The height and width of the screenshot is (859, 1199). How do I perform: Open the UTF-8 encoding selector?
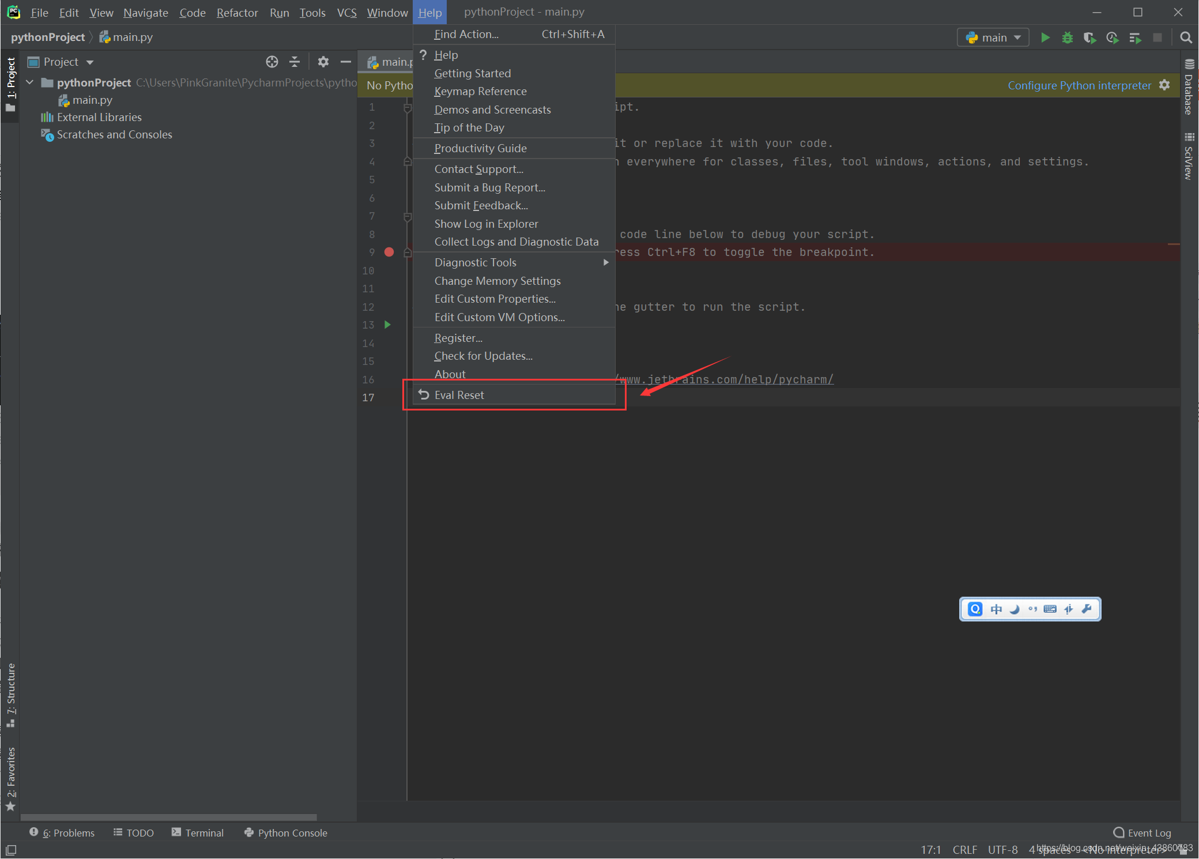coord(1002,850)
